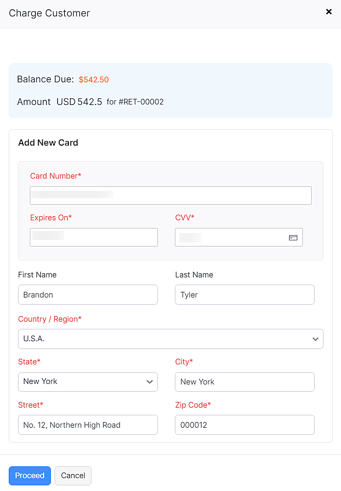Screen dimensions: 341x491
Task: Click the $542.50 balance due amount
Action: (x=94, y=80)
